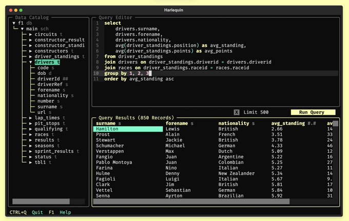Viewport: 349px width, 221px height.
Task: Click the 2.66 avg_standing value
Action: point(277,129)
